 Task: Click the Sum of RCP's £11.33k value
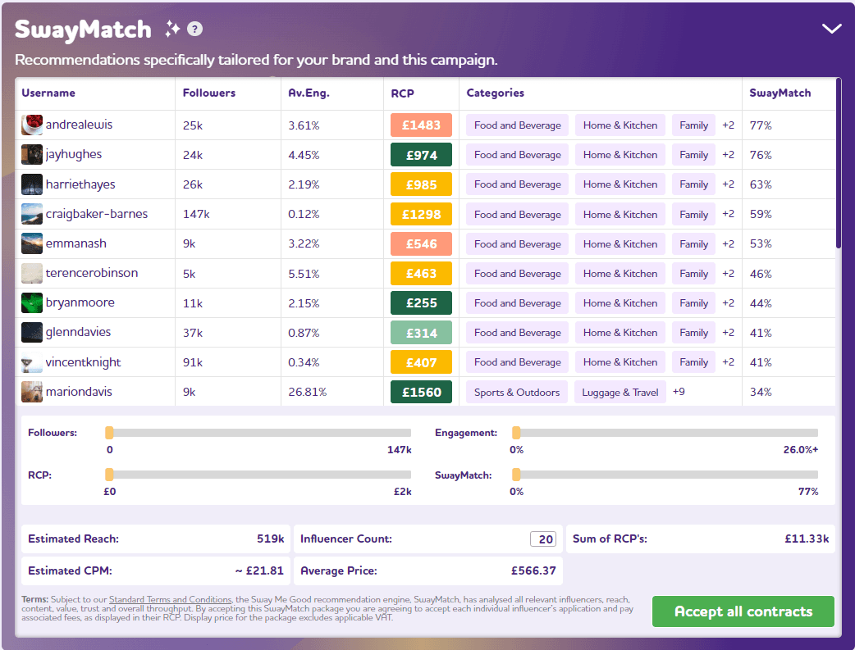(x=807, y=539)
